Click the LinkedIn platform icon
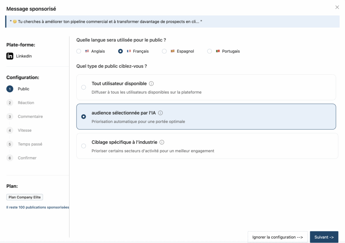Viewport: 345px width, 243px height. click(x=10, y=56)
